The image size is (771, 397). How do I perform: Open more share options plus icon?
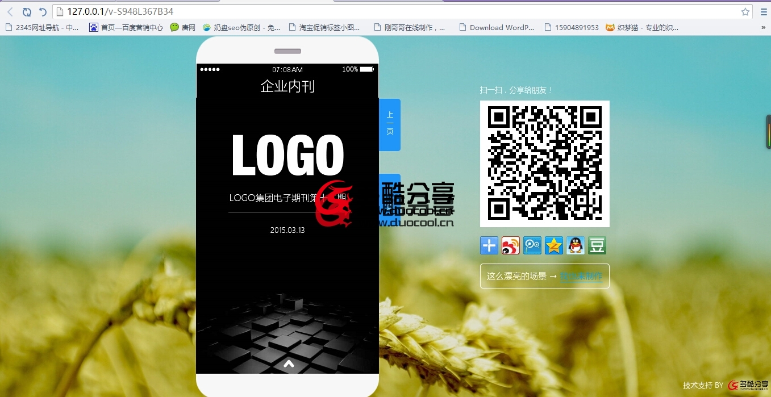(x=489, y=245)
